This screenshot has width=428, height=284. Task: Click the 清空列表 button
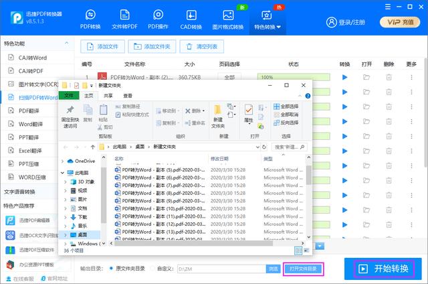[x=202, y=46]
